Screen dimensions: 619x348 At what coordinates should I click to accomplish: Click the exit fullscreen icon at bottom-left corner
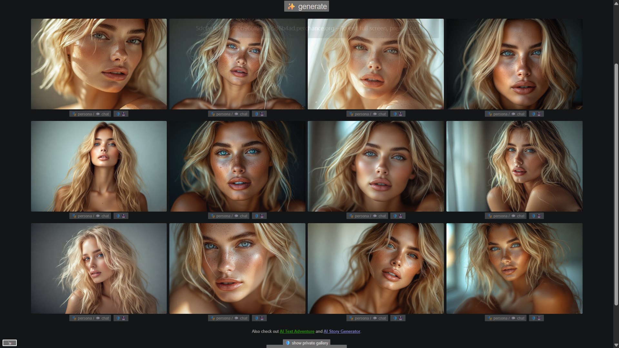(x=10, y=343)
